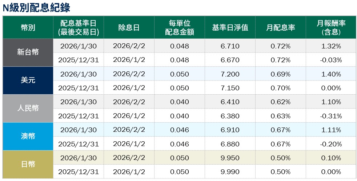Click the 6.880 net value cell
The image size is (357, 181).
pos(230,144)
